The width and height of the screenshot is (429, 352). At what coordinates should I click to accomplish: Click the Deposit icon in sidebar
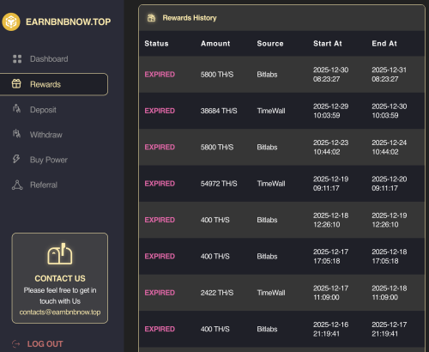click(16, 109)
